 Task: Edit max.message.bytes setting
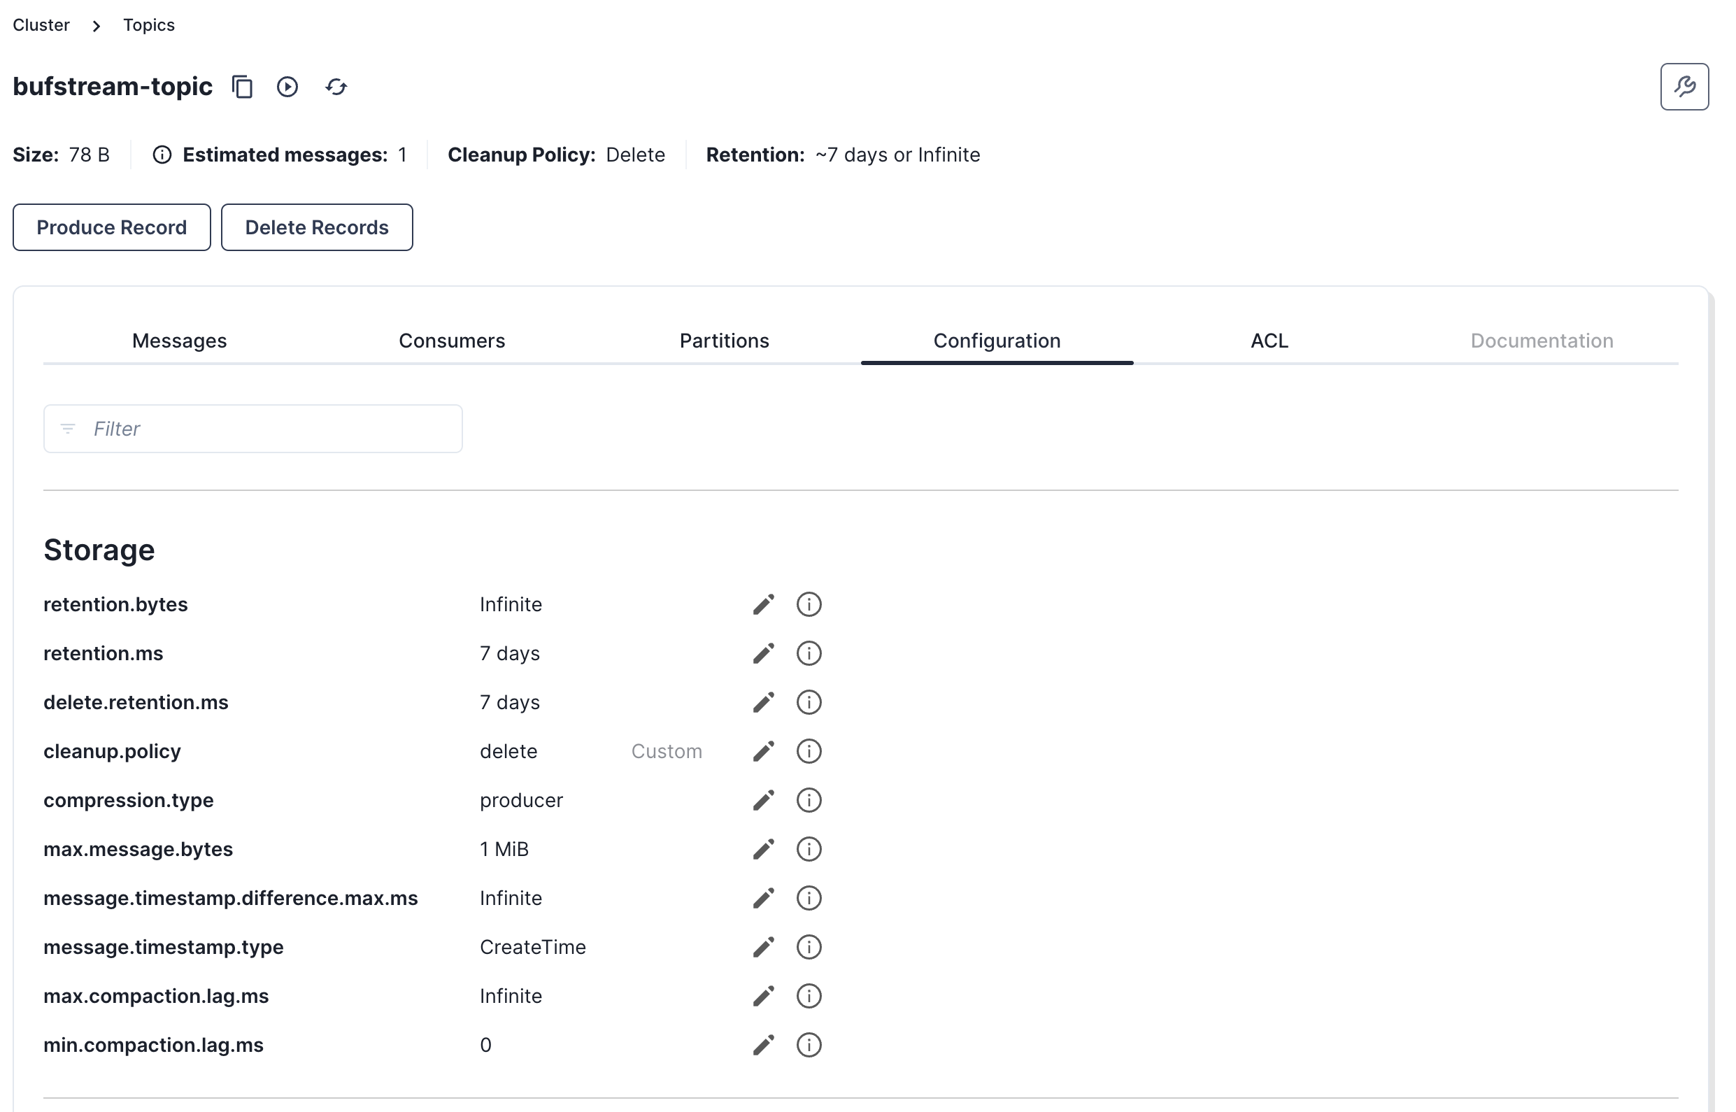point(763,849)
